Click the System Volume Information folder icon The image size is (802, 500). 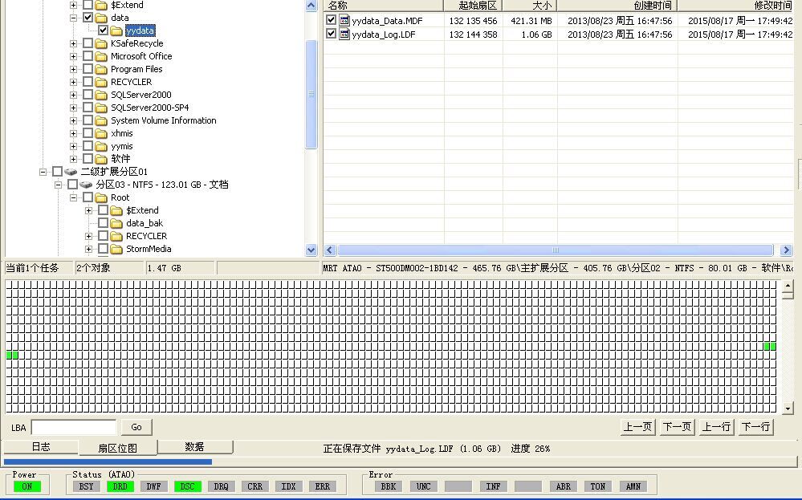pyautogui.click(x=101, y=120)
